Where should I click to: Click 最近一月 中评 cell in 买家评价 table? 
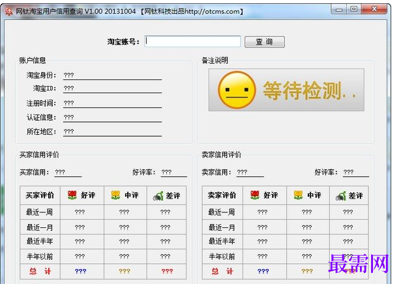pos(125,227)
